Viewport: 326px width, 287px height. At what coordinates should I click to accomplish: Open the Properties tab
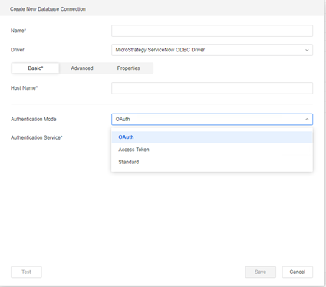tap(128, 68)
